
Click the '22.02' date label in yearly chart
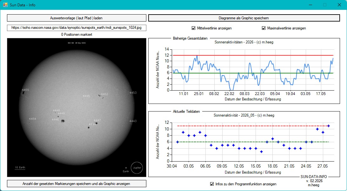(x=229, y=94)
